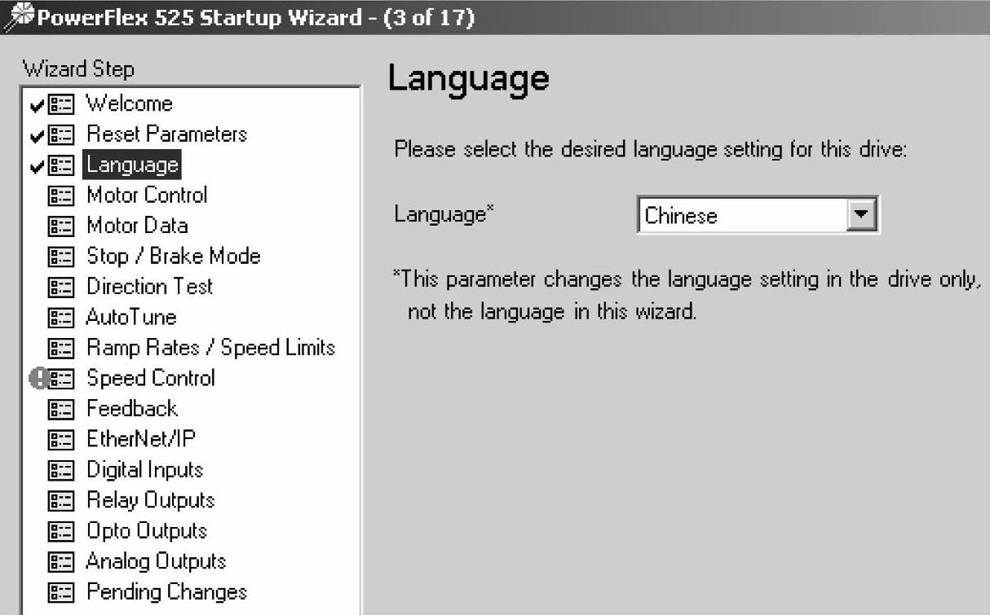This screenshot has width=990, height=615.
Task: Select the highlighted Language wizard step
Action: pyautogui.click(x=131, y=165)
